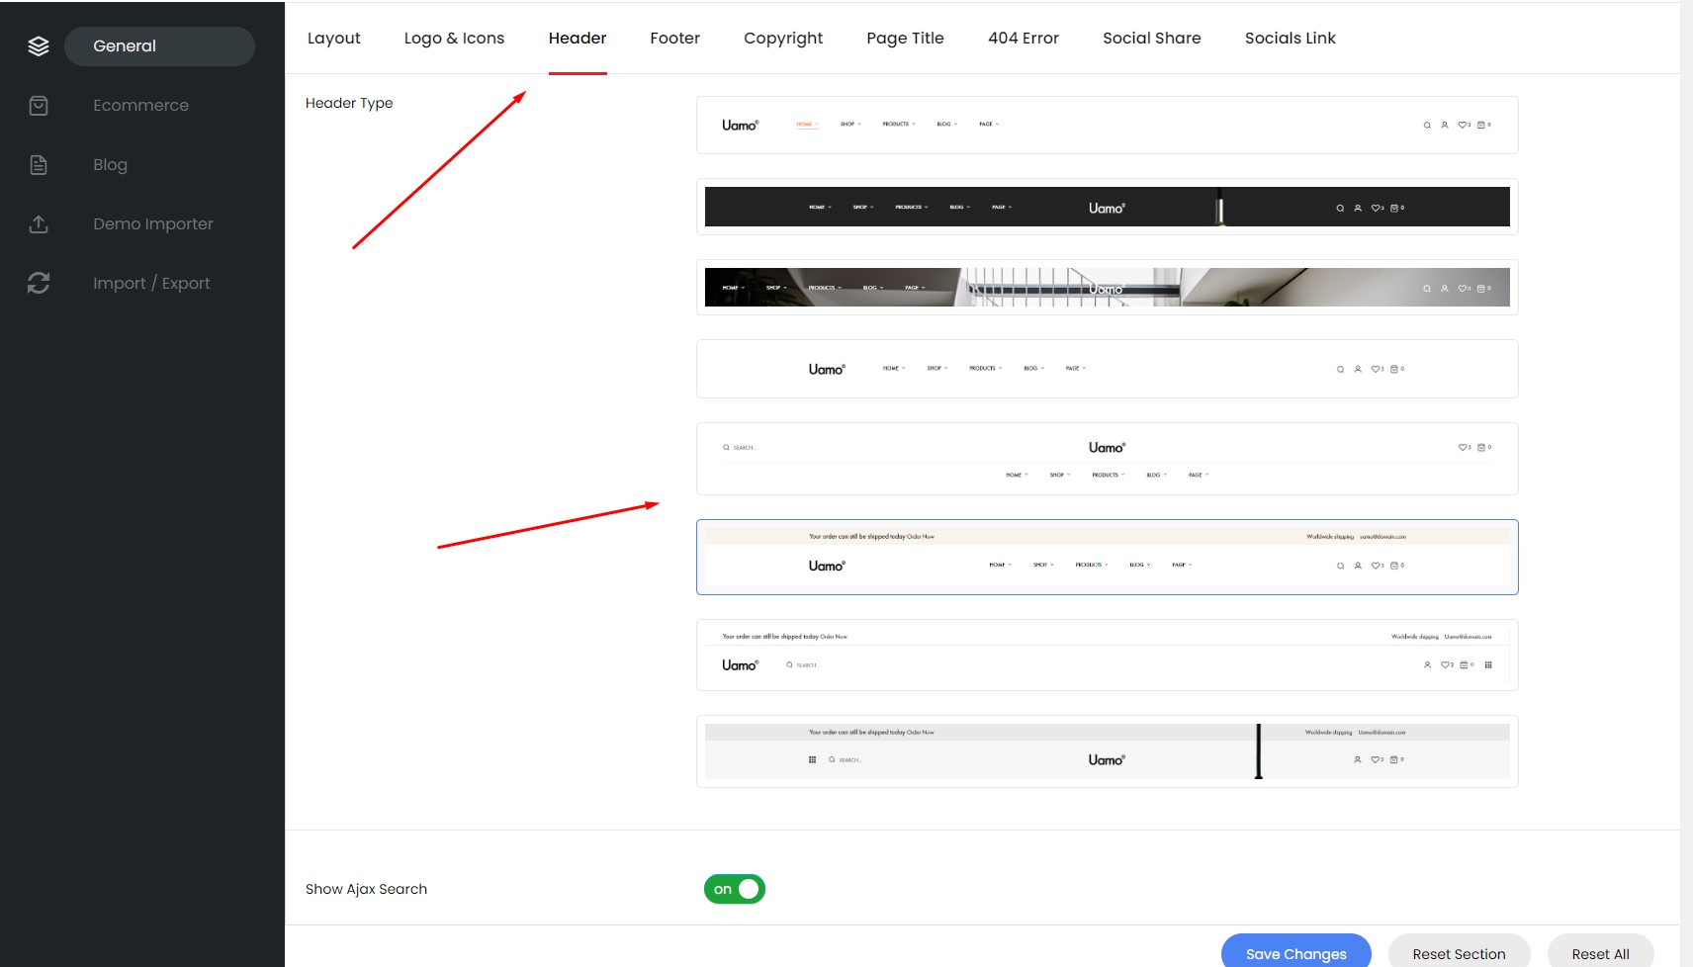This screenshot has width=1693, height=967.
Task: Pick the last gray header type thumbnail
Action: (x=1108, y=751)
